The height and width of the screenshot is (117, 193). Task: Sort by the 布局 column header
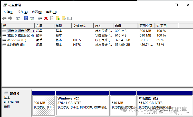(44, 26)
